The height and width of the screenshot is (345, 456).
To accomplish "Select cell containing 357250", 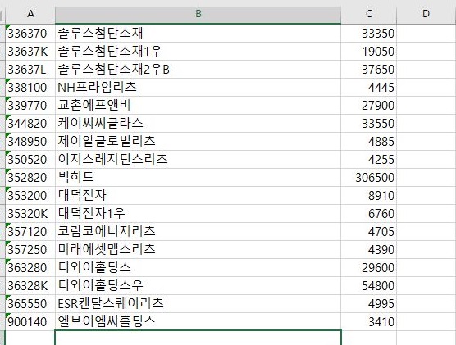I will [x=30, y=250].
